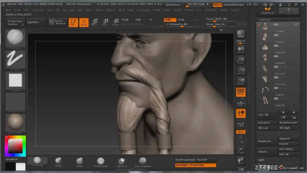Viewport: 307px width, 173px height.
Task: Click the All High button
Action: 289,128
